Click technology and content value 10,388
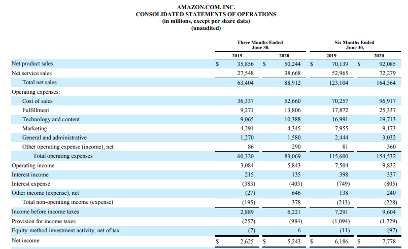Image resolution: width=408 pixels, height=249 pixels. click(x=292, y=119)
